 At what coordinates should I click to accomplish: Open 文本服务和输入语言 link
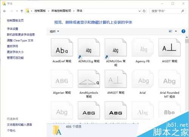click(19, 125)
